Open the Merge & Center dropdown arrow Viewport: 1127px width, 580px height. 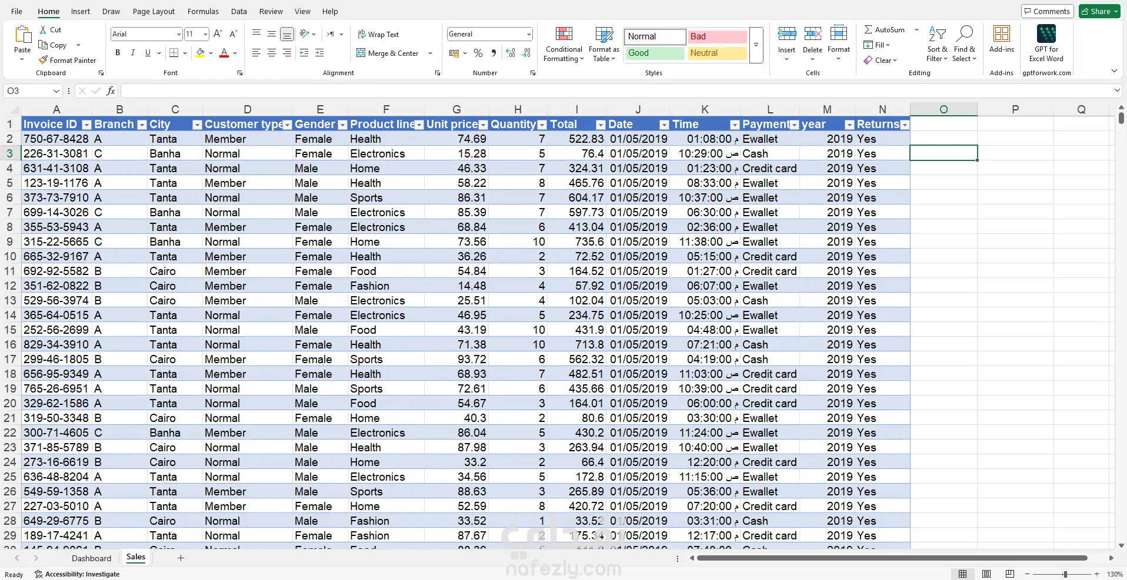[430, 53]
